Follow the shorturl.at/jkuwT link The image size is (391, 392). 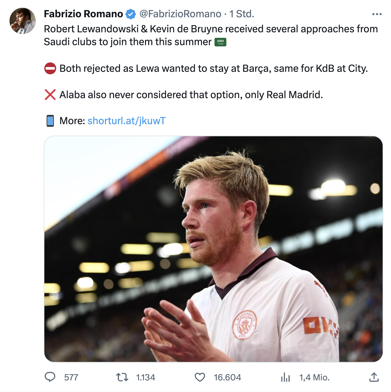pos(127,121)
